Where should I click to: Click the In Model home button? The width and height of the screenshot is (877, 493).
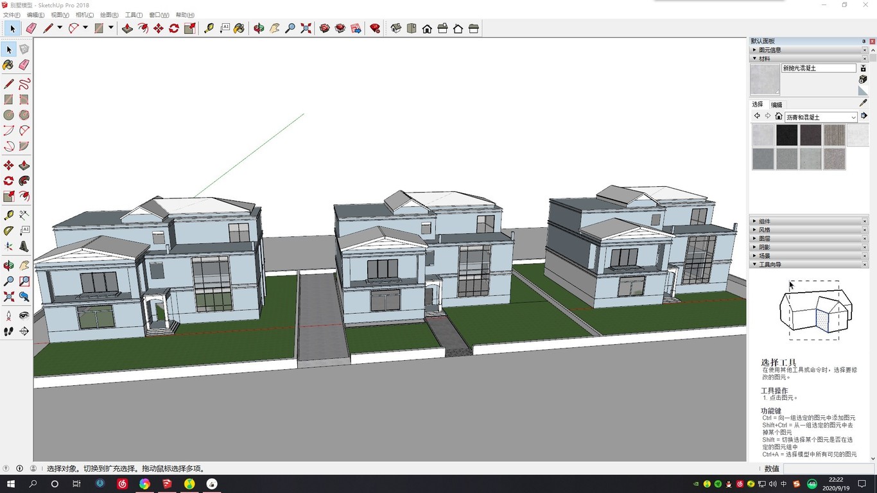point(779,116)
